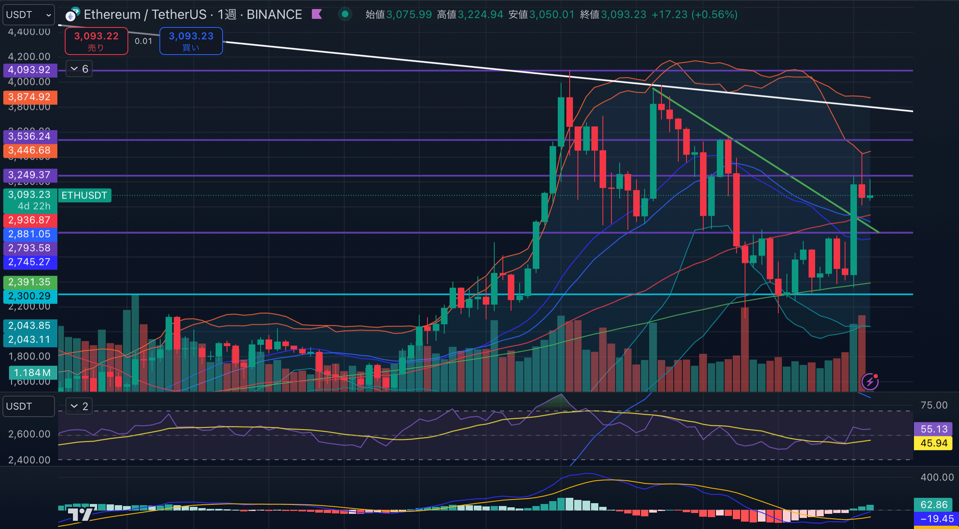Select the 2,745.27 blue price label
The height and width of the screenshot is (529, 959).
tap(30, 262)
